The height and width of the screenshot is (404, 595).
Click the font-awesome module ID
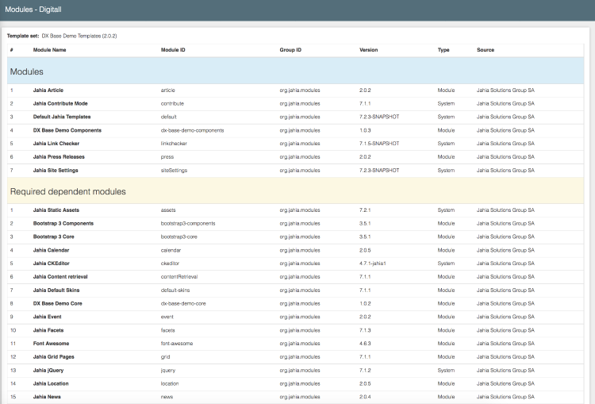point(177,343)
